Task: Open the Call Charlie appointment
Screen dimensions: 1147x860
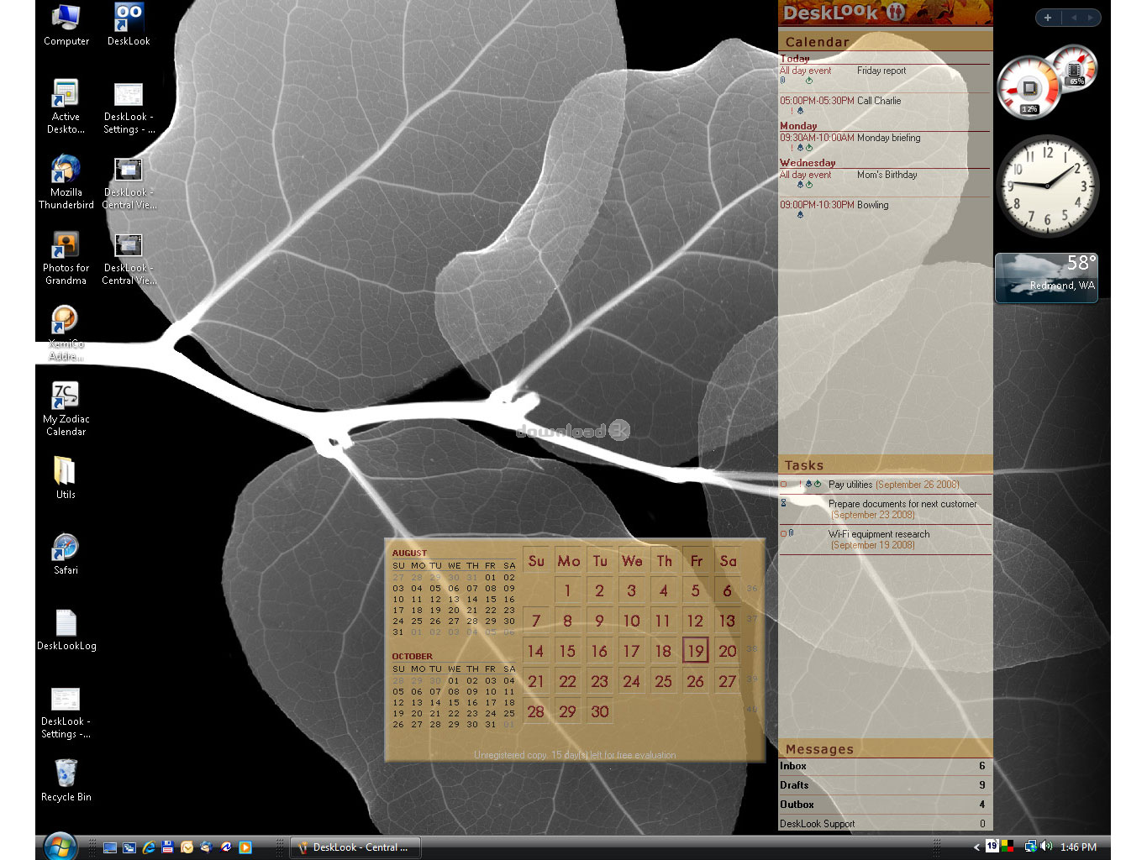Action: coord(878,101)
